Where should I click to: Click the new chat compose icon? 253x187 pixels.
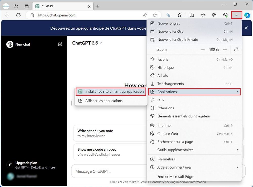(60, 44)
